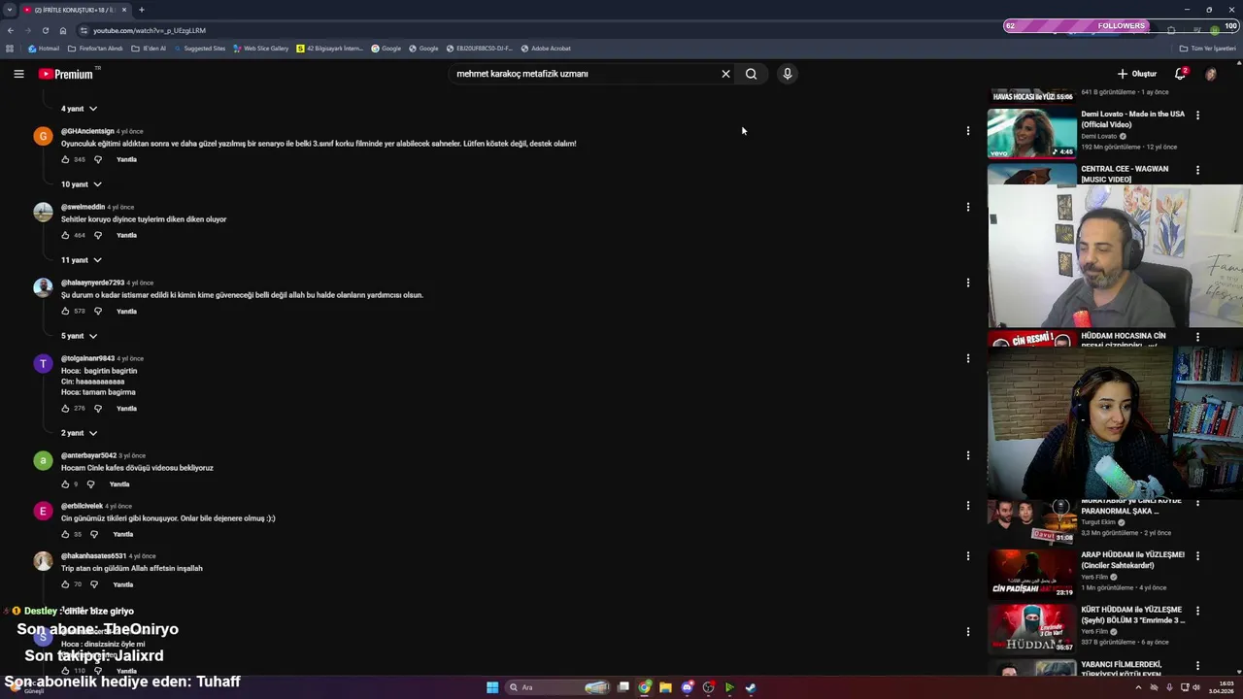This screenshot has height=699, width=1243.
Task: Reply to @swelmeddin with Yanıtla
Action: point(126,235)
